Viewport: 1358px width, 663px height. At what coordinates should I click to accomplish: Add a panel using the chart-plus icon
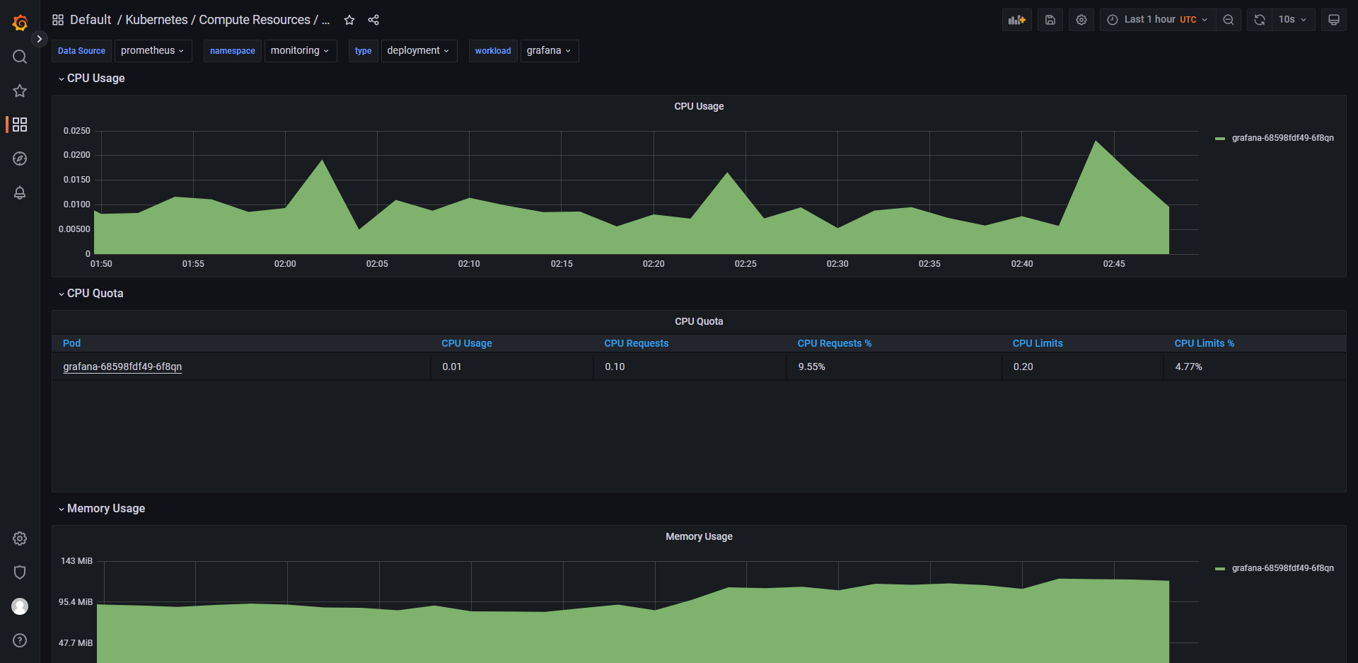click(1017, 20)
